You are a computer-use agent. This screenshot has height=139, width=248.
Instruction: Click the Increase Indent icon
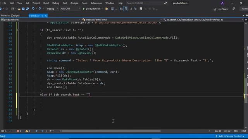(x=126, y=9)
